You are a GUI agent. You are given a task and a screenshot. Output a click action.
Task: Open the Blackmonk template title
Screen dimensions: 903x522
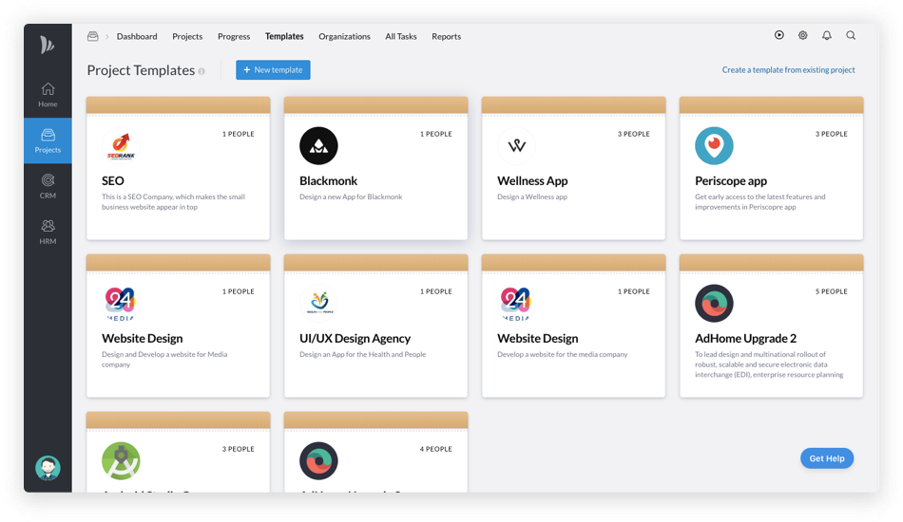pyautogui.click(x=328, y=180)
